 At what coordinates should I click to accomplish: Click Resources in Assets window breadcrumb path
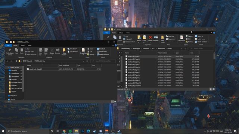coord(161,48)
